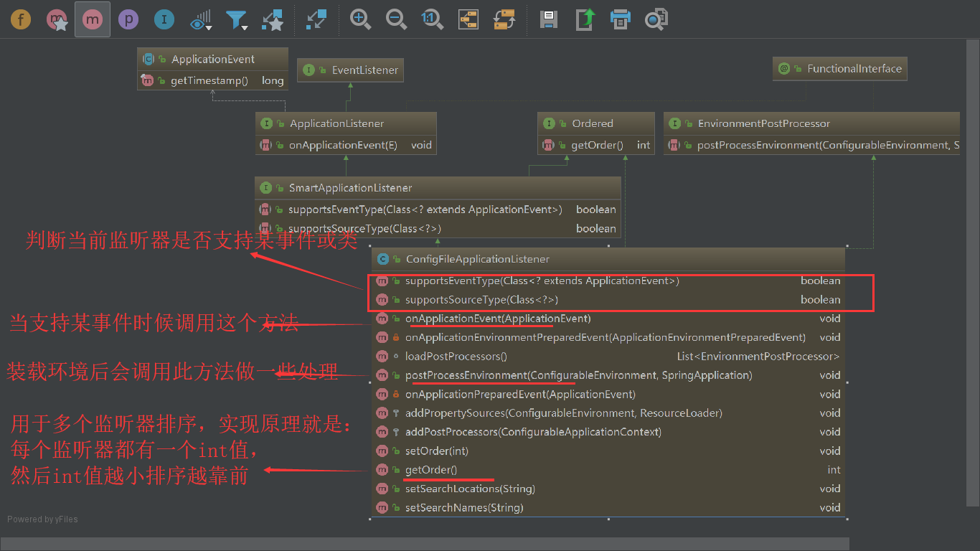
Task: Toggle the Fields display button
Action: click(x=21, y=19)
